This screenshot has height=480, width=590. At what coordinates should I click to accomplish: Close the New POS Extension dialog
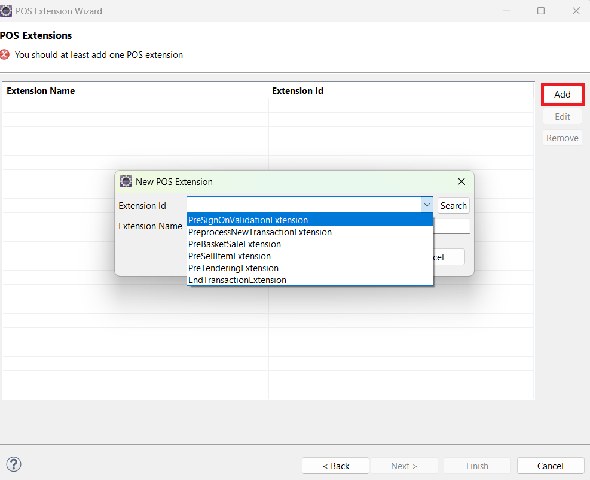coord(461,181)
